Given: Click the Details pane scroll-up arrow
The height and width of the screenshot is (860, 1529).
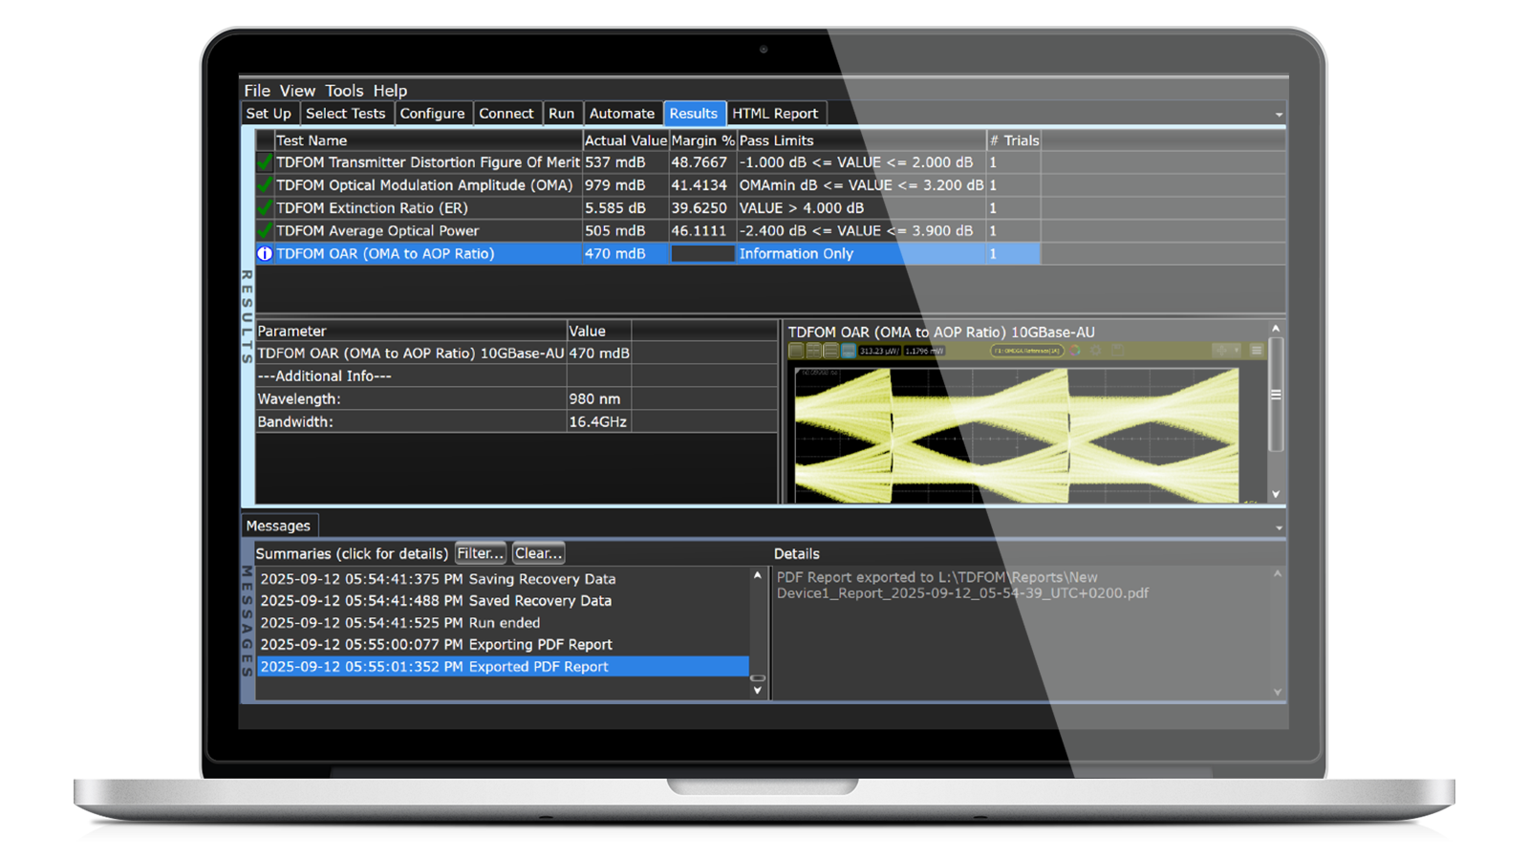Looking at the screenshot, I should [1278, 574].
